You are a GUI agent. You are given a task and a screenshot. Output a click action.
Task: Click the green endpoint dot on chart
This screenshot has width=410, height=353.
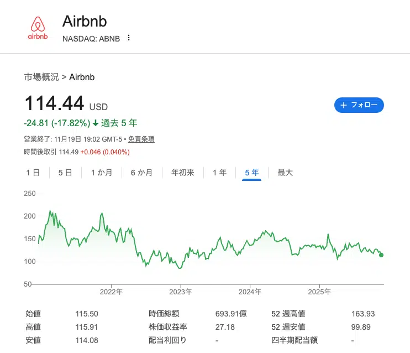pyautogui.click(x=381, y=255)
